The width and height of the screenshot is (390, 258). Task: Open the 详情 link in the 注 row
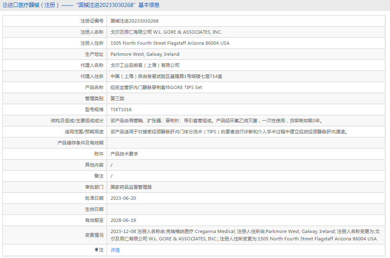click(x=115, y=250)
